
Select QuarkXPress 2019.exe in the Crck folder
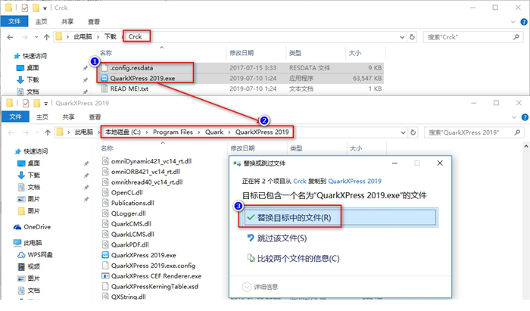[x=142, y=79]
